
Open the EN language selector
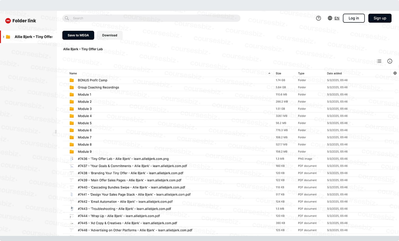(337, 18)
